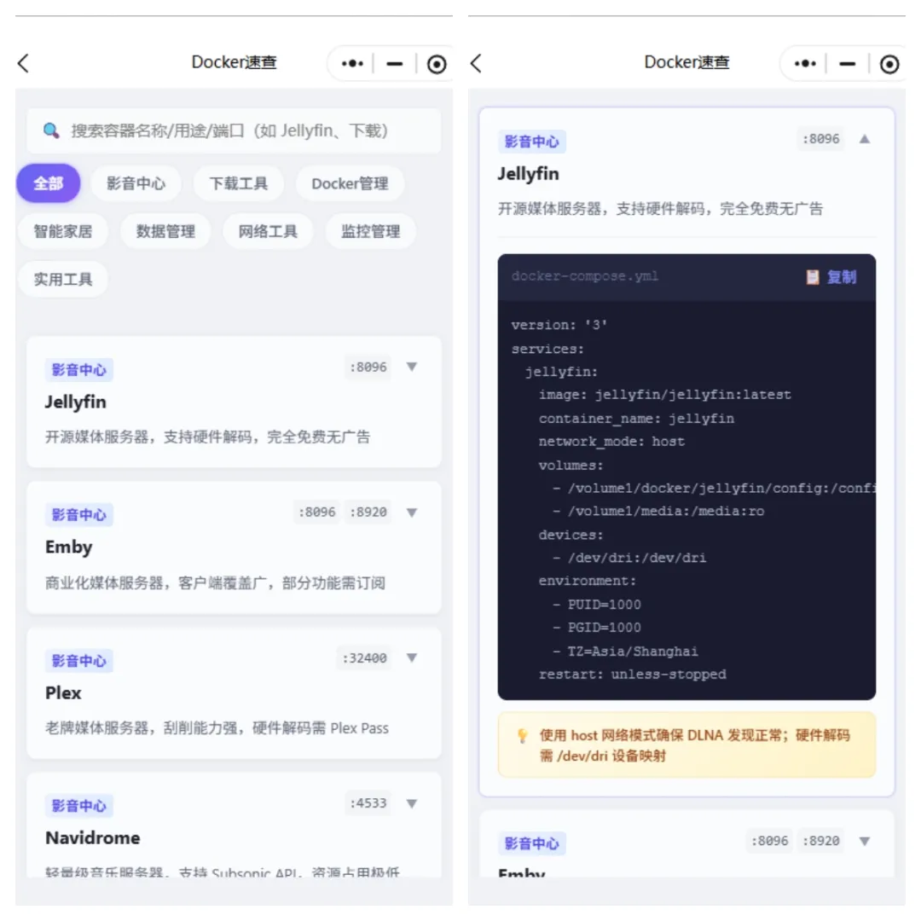The width and height of the screenshot is (921, 921).
Task: Expand the Emby card on right screen
Action: pyautogui.click(x=865, y=841)
